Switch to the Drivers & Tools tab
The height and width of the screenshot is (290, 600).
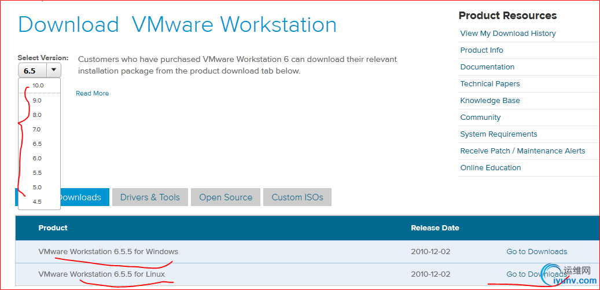click(150, 197)
